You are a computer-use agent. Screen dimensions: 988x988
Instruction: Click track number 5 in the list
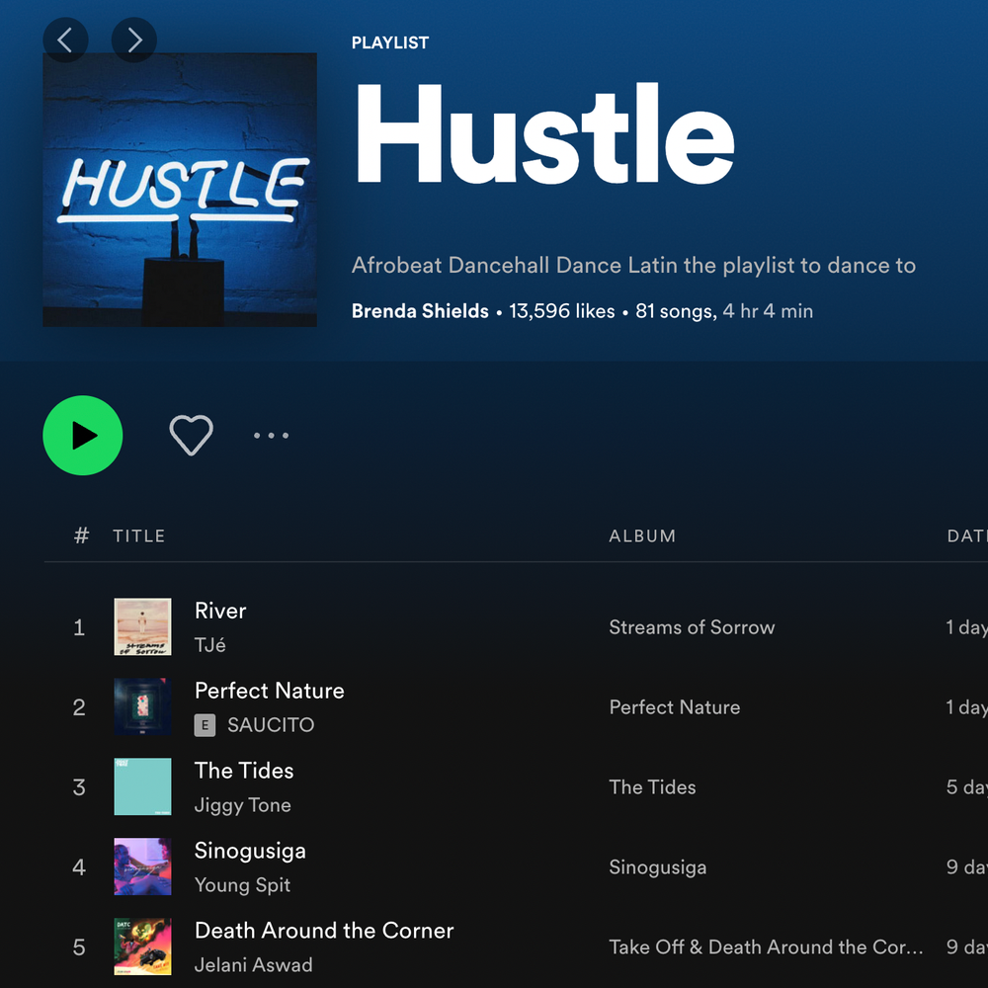pos(79,947)
